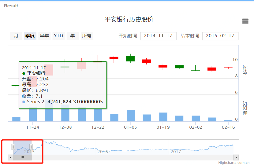Click the green candlestick at 01-05
The height and width of the screenshot is (166, 254).
point(130,59)
